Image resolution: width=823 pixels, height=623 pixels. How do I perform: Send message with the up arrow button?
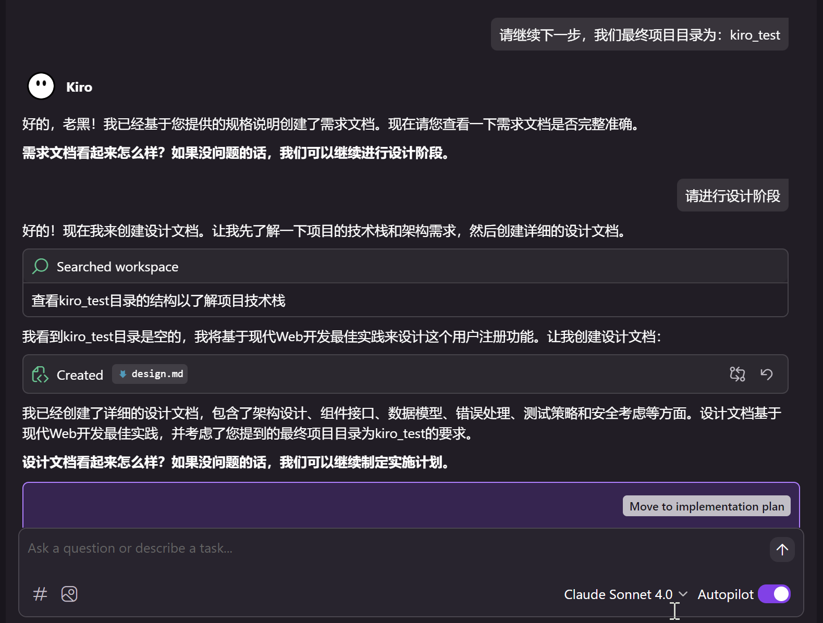point(782,550)
